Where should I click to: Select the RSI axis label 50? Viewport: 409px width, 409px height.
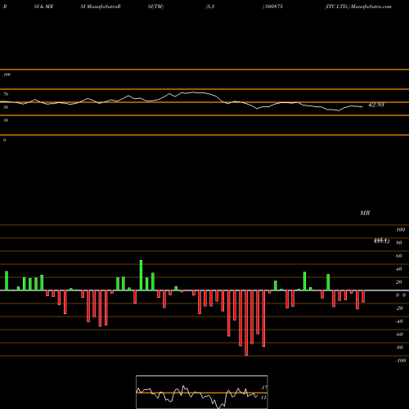[6, 107]
